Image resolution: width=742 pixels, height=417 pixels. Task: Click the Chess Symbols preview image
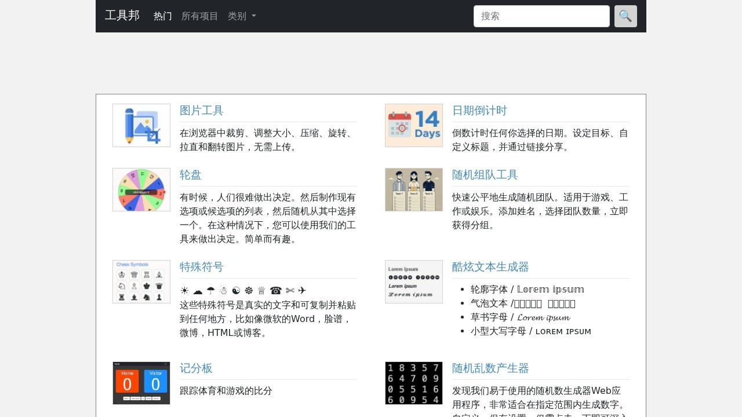(141, 281)
